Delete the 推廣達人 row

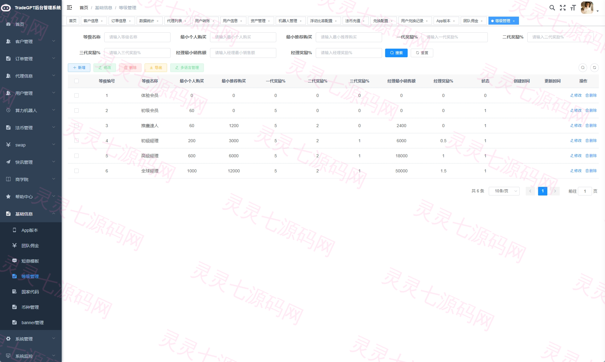tap(591, 126)
